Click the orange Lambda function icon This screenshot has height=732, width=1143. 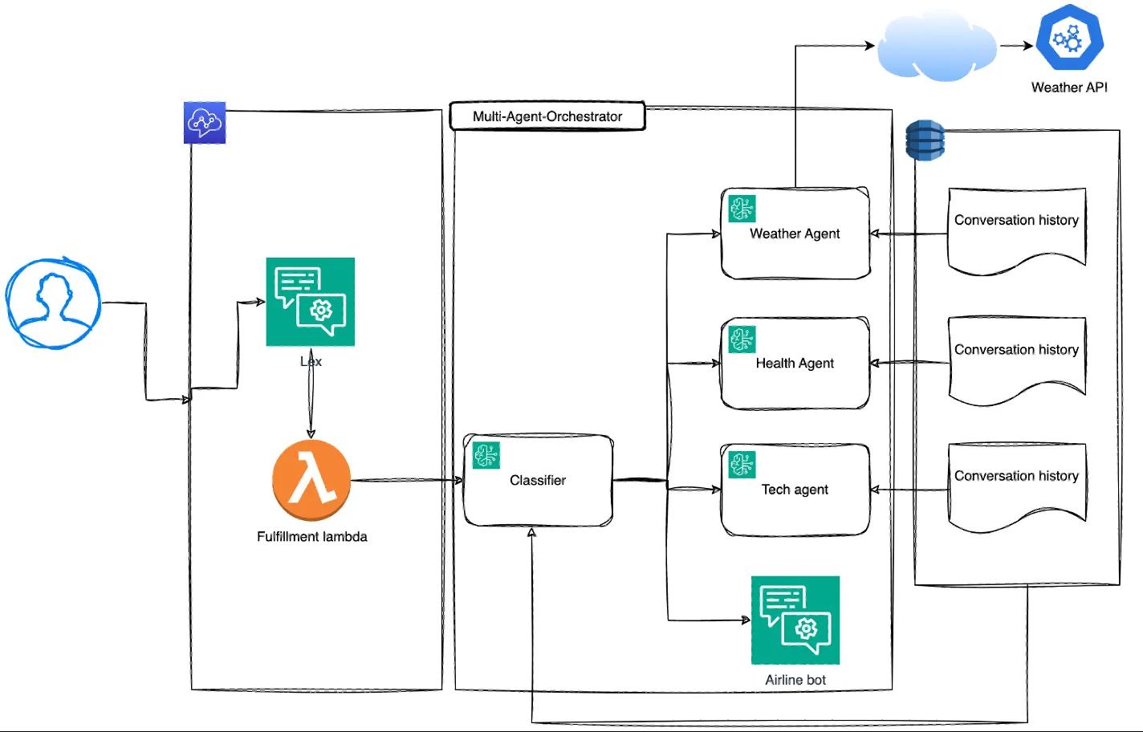(311, 481)
